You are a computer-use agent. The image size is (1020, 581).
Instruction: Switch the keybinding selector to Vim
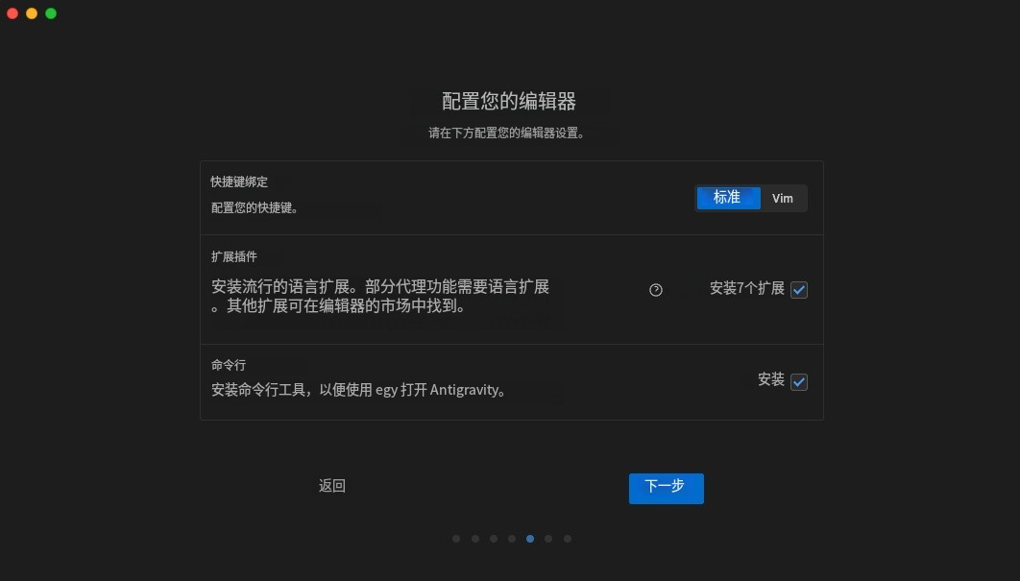tap(783, 198)
